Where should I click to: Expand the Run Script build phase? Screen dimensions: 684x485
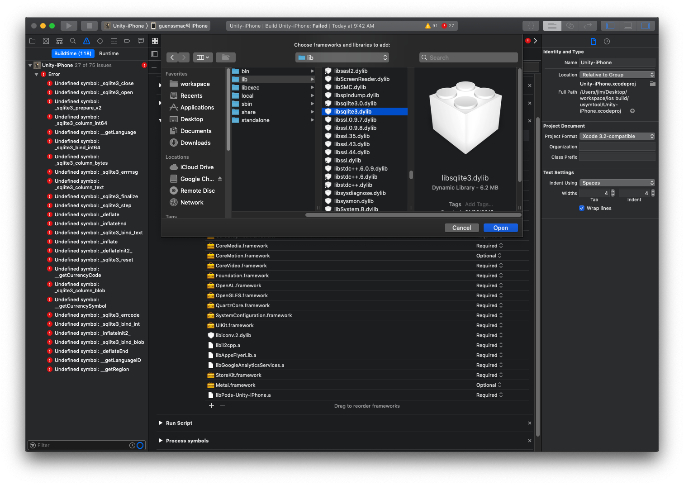(x=161, y=423)
